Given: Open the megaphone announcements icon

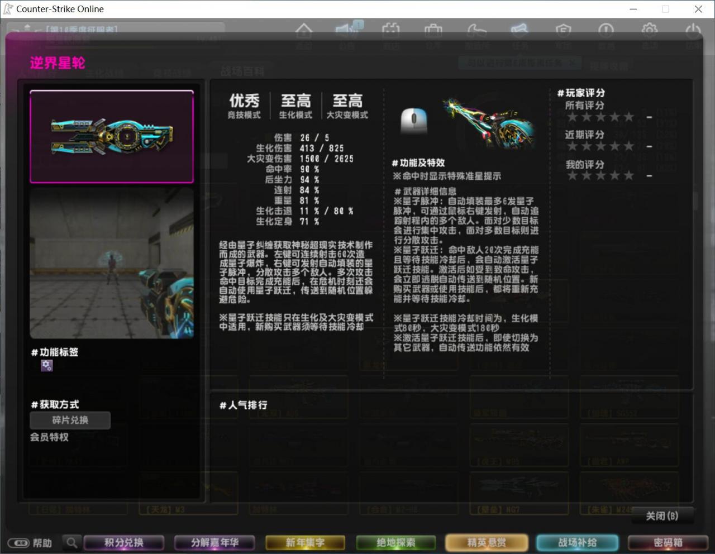Looking at the screenshot, I should click(347, 31).
